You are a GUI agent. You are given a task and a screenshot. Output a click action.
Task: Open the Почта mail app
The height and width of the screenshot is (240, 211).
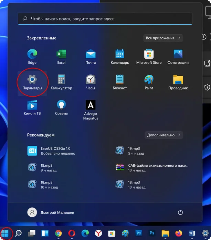(91, 56)
